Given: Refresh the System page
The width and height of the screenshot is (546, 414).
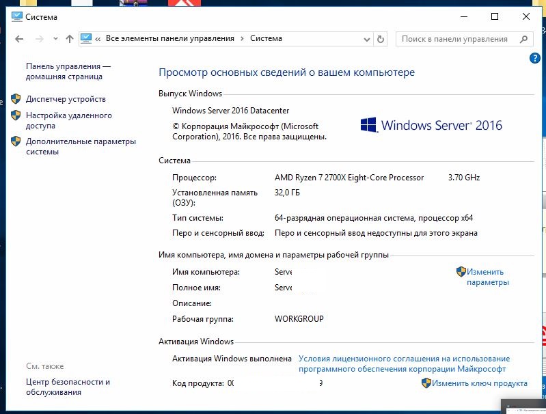Looking at the screenshot, I should [x=381, y=39].
